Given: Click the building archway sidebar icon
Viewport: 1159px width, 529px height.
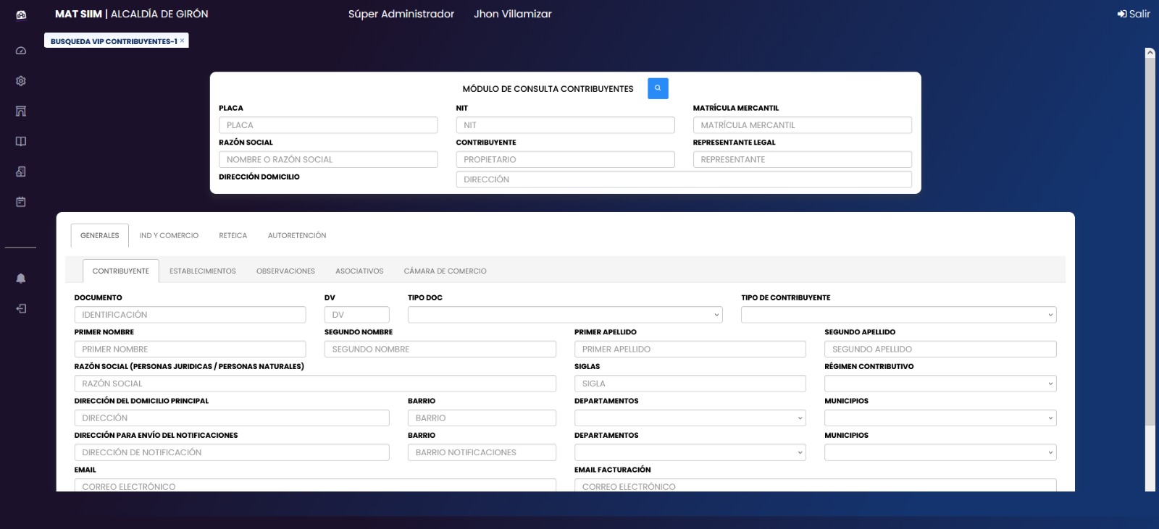Looking at the screenshot, I should point(21,111).
